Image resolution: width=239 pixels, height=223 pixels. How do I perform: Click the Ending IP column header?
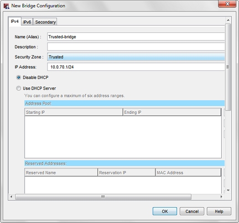(172, 112)
